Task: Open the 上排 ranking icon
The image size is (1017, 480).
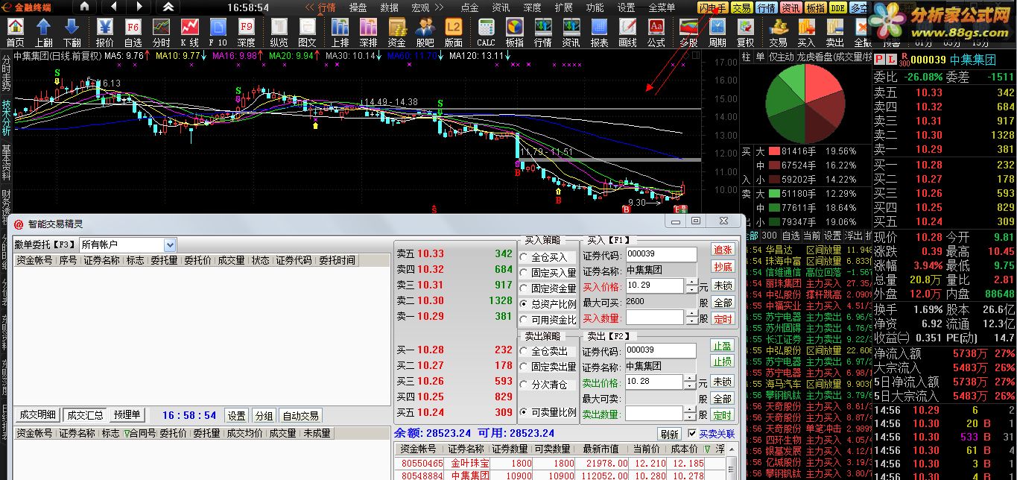Action: click(x=340, y=34)
